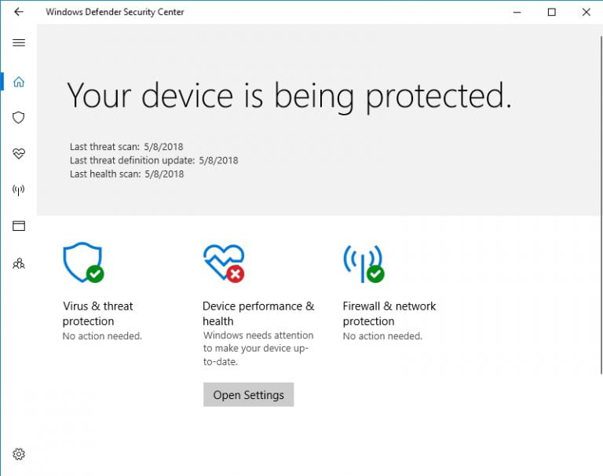This screenshot has width=603, height=476.
Task: Click the Last threat definition update line
Action: click(x=154, y=160)
